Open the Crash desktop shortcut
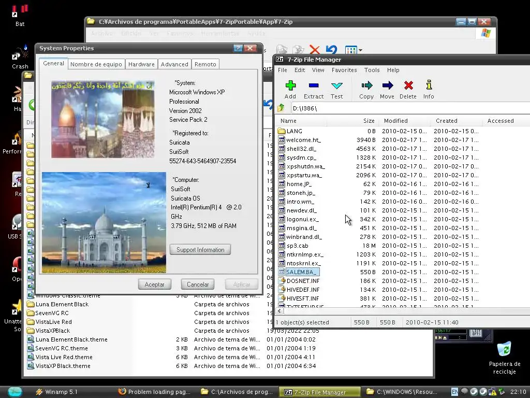The width and height of the screenshot is (530, 398). pos(20,57)
